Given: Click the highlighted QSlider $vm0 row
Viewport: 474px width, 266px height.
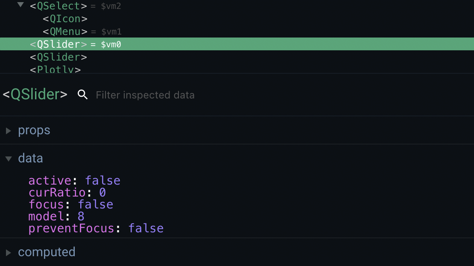Looking at the screenshot, I should (237, 44).
